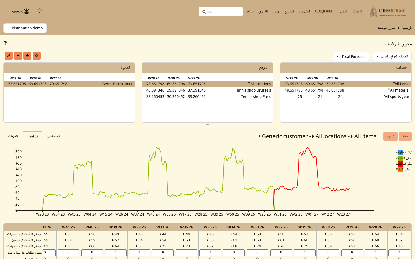The height and width of the screenshot is (259, 415).
Task: Collapse the All locations tree row
Action: (x=249, y=83)
